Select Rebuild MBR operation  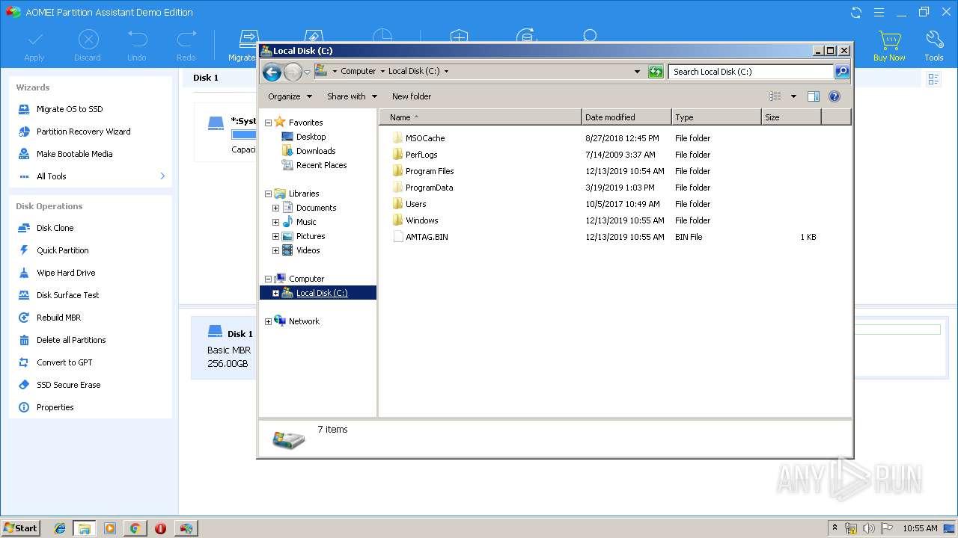click(58, 318)
